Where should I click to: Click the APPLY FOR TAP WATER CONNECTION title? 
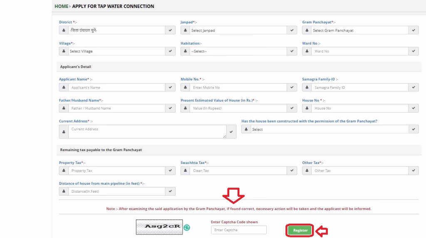pyautogui.click(x=113, y=6)
